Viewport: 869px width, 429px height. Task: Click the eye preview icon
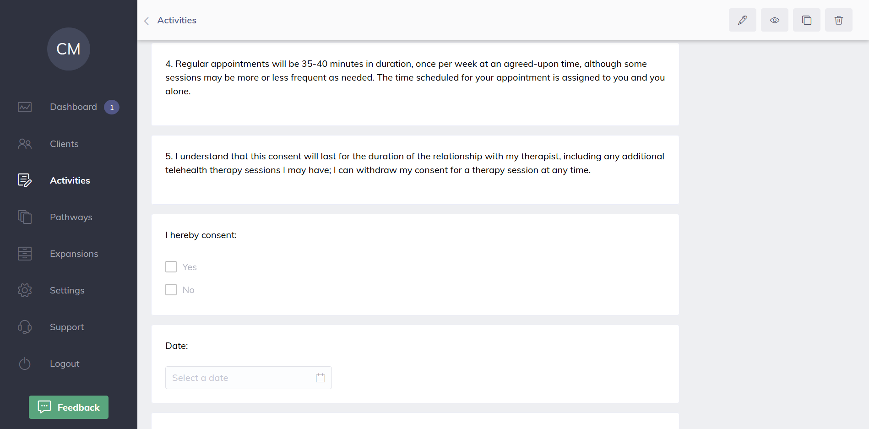point(774,20)
